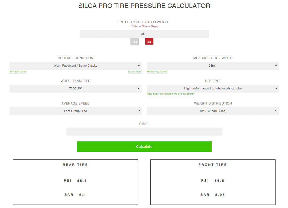Follow the Learn More link
Image resolution: width=288 pixels, height=208 pixels.
(x=135, y=72)
